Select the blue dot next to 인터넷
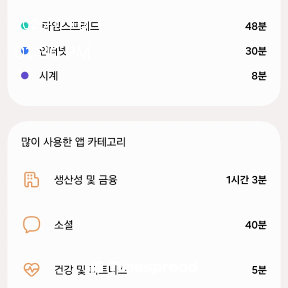Viewport: 288px width, 288px height. 25,51
